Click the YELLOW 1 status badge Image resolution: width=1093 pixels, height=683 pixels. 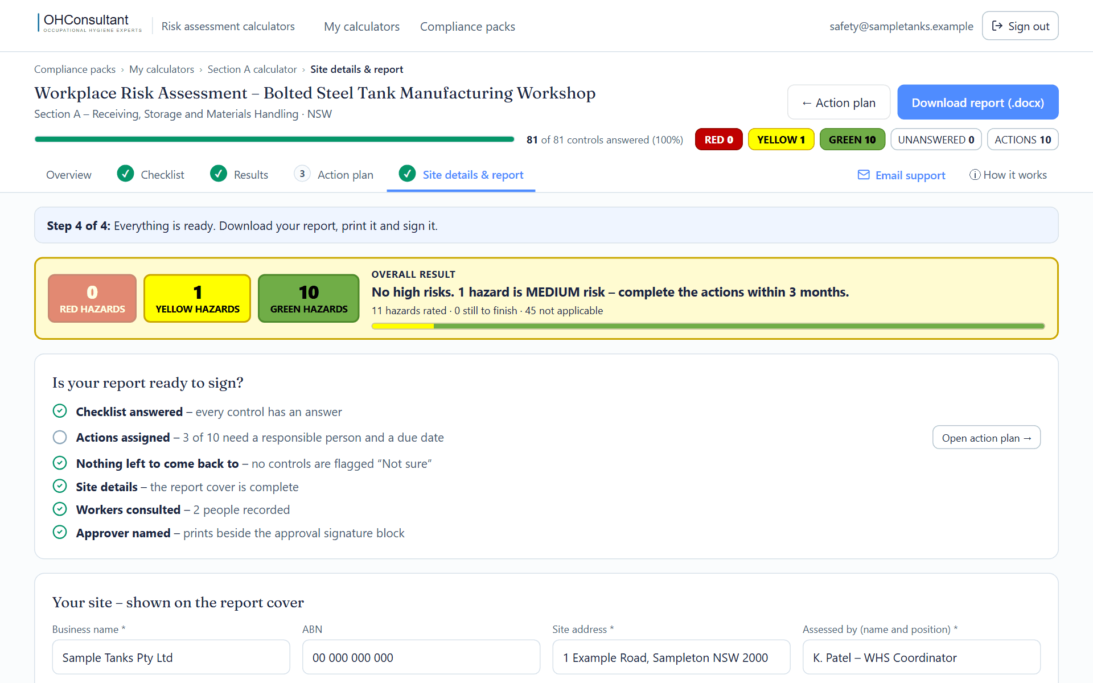tap(780, 139)
